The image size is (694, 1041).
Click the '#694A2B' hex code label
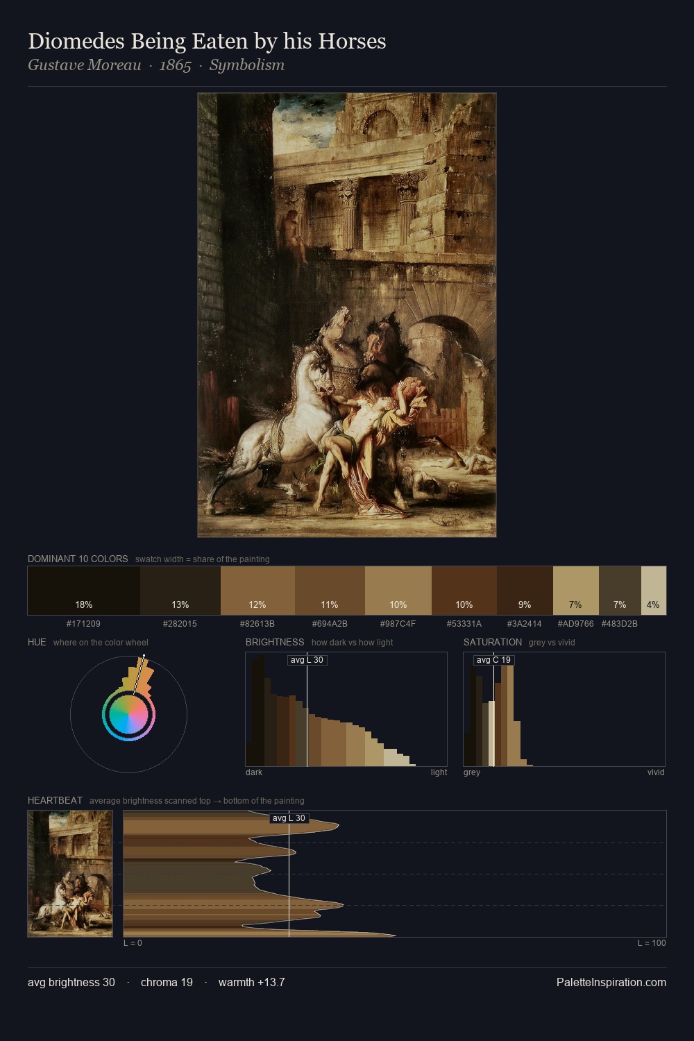[330, 624]
